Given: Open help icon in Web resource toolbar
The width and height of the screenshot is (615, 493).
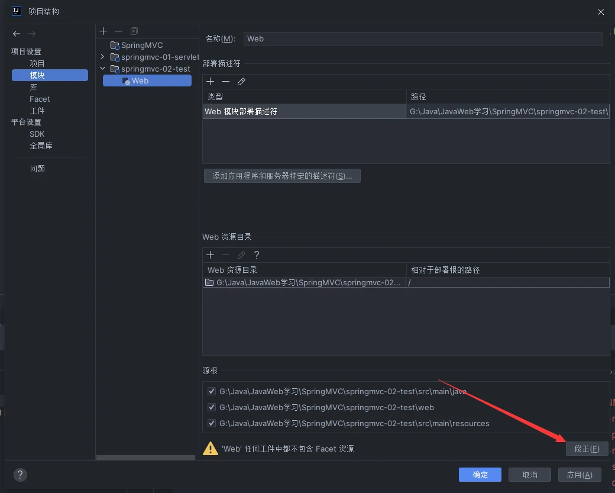Looking at the screenshot, I should 257,255.
